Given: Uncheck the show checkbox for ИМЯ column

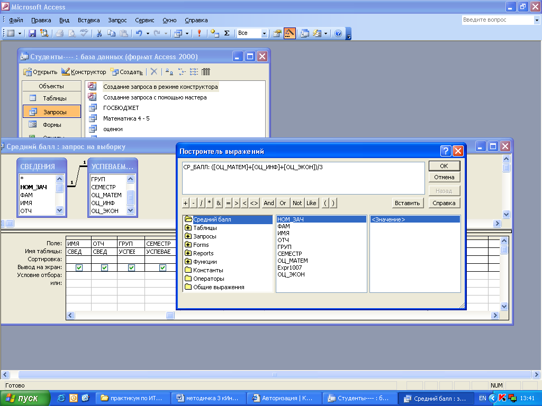Looking at the screenshot, I should [x=79, y=267].
